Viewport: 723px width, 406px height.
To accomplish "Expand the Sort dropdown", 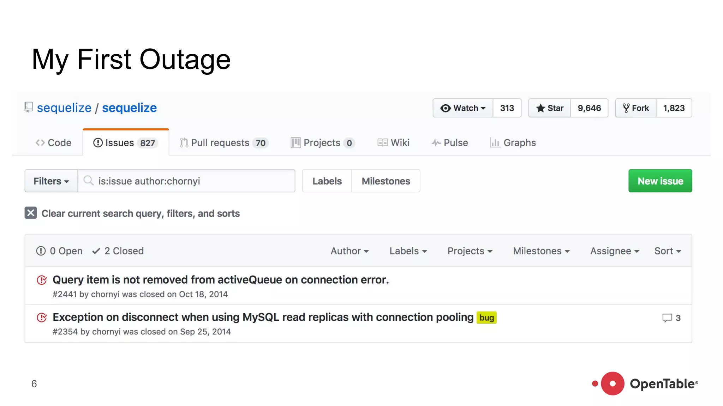I will pos(667,251).
